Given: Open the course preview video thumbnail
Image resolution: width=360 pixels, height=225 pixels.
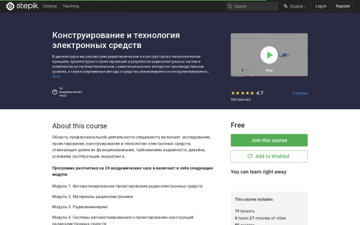Looking at the screenshot, I should (x=269, y=55).
